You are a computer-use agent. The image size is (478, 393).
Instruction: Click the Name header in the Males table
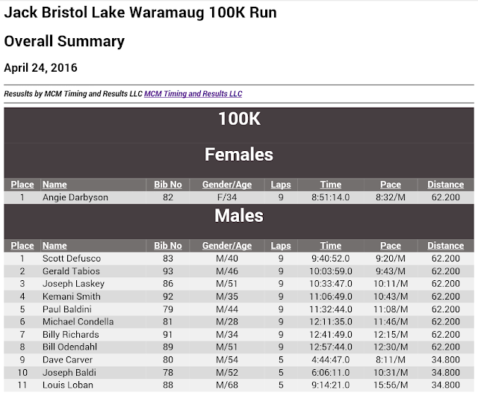click(55, 246)
